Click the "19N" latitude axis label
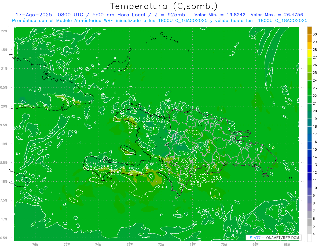 (x=4, y=144)
